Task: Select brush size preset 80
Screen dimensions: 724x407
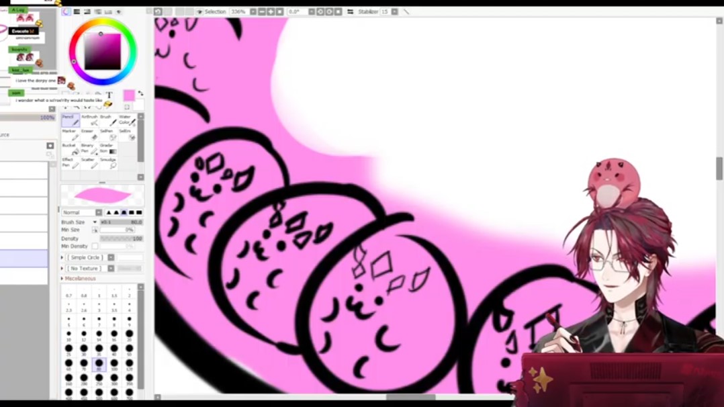Action: (x=99, y=365)
